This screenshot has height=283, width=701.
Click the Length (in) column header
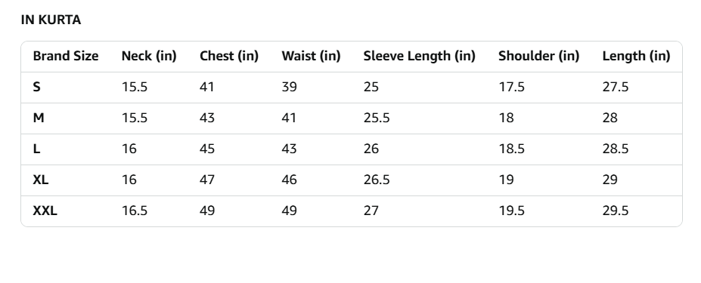tap(636, 57)
